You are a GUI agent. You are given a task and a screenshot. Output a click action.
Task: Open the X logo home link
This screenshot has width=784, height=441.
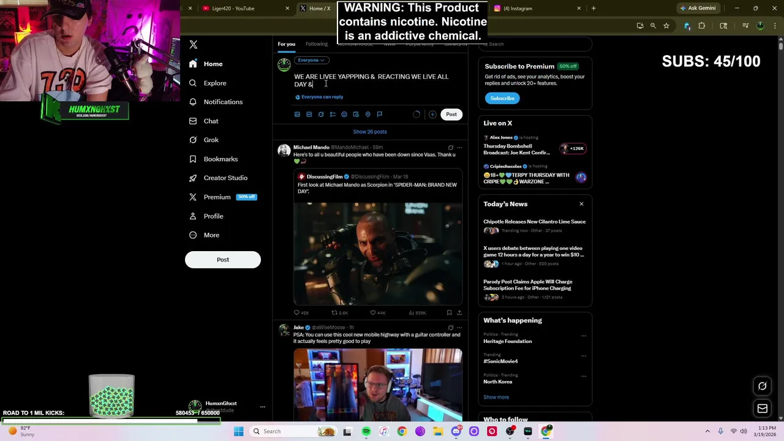pos(193,45)
